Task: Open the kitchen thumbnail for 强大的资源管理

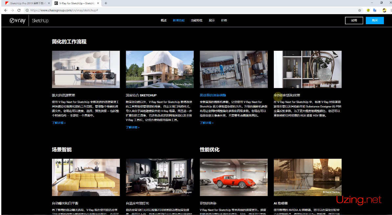Action: 86,69
